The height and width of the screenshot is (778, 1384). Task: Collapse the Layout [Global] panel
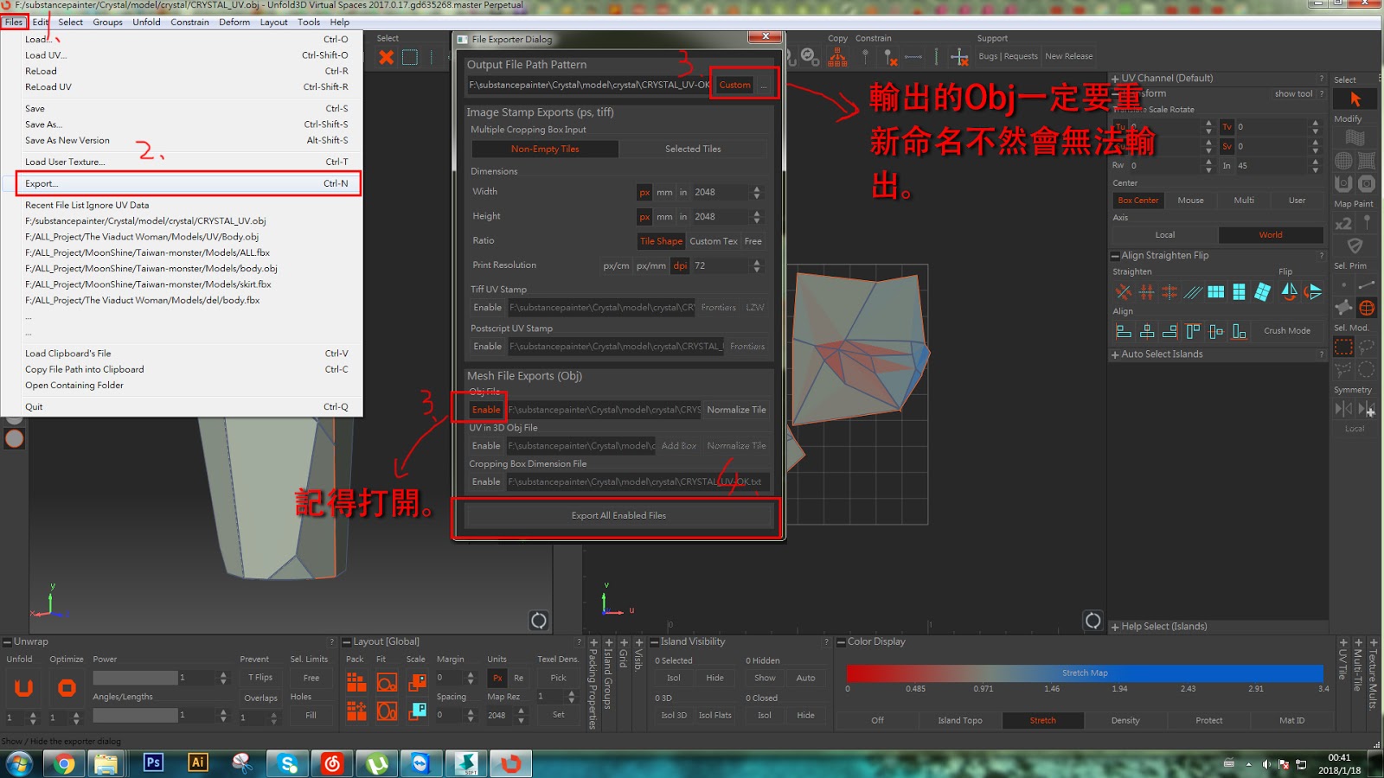[x=347, y=642]
